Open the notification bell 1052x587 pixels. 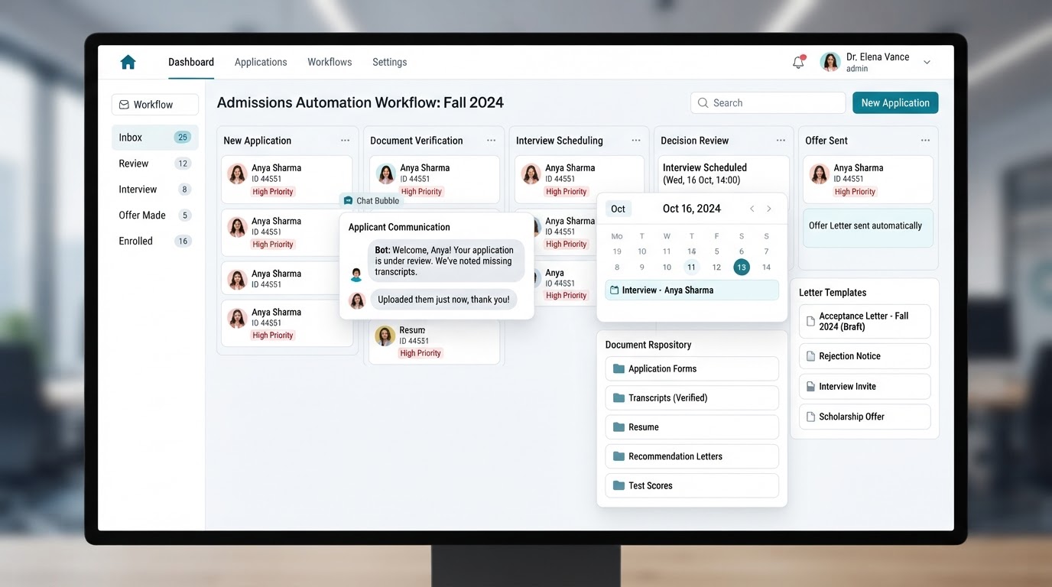pos(798,63)
